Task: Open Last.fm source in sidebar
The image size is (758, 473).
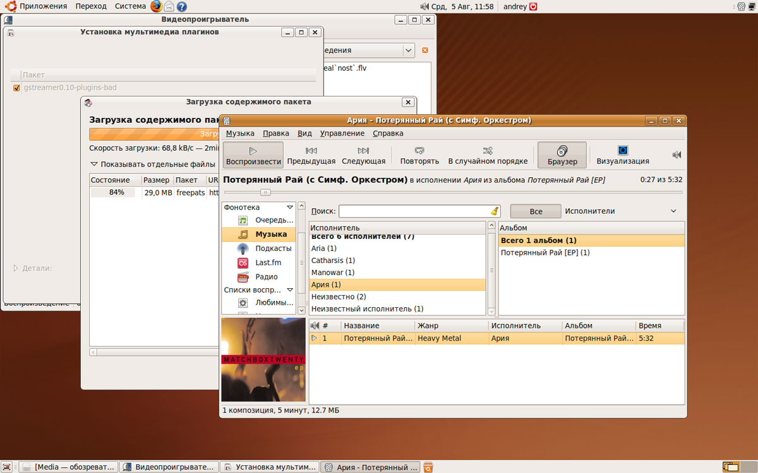Action: tap(259, 262)
